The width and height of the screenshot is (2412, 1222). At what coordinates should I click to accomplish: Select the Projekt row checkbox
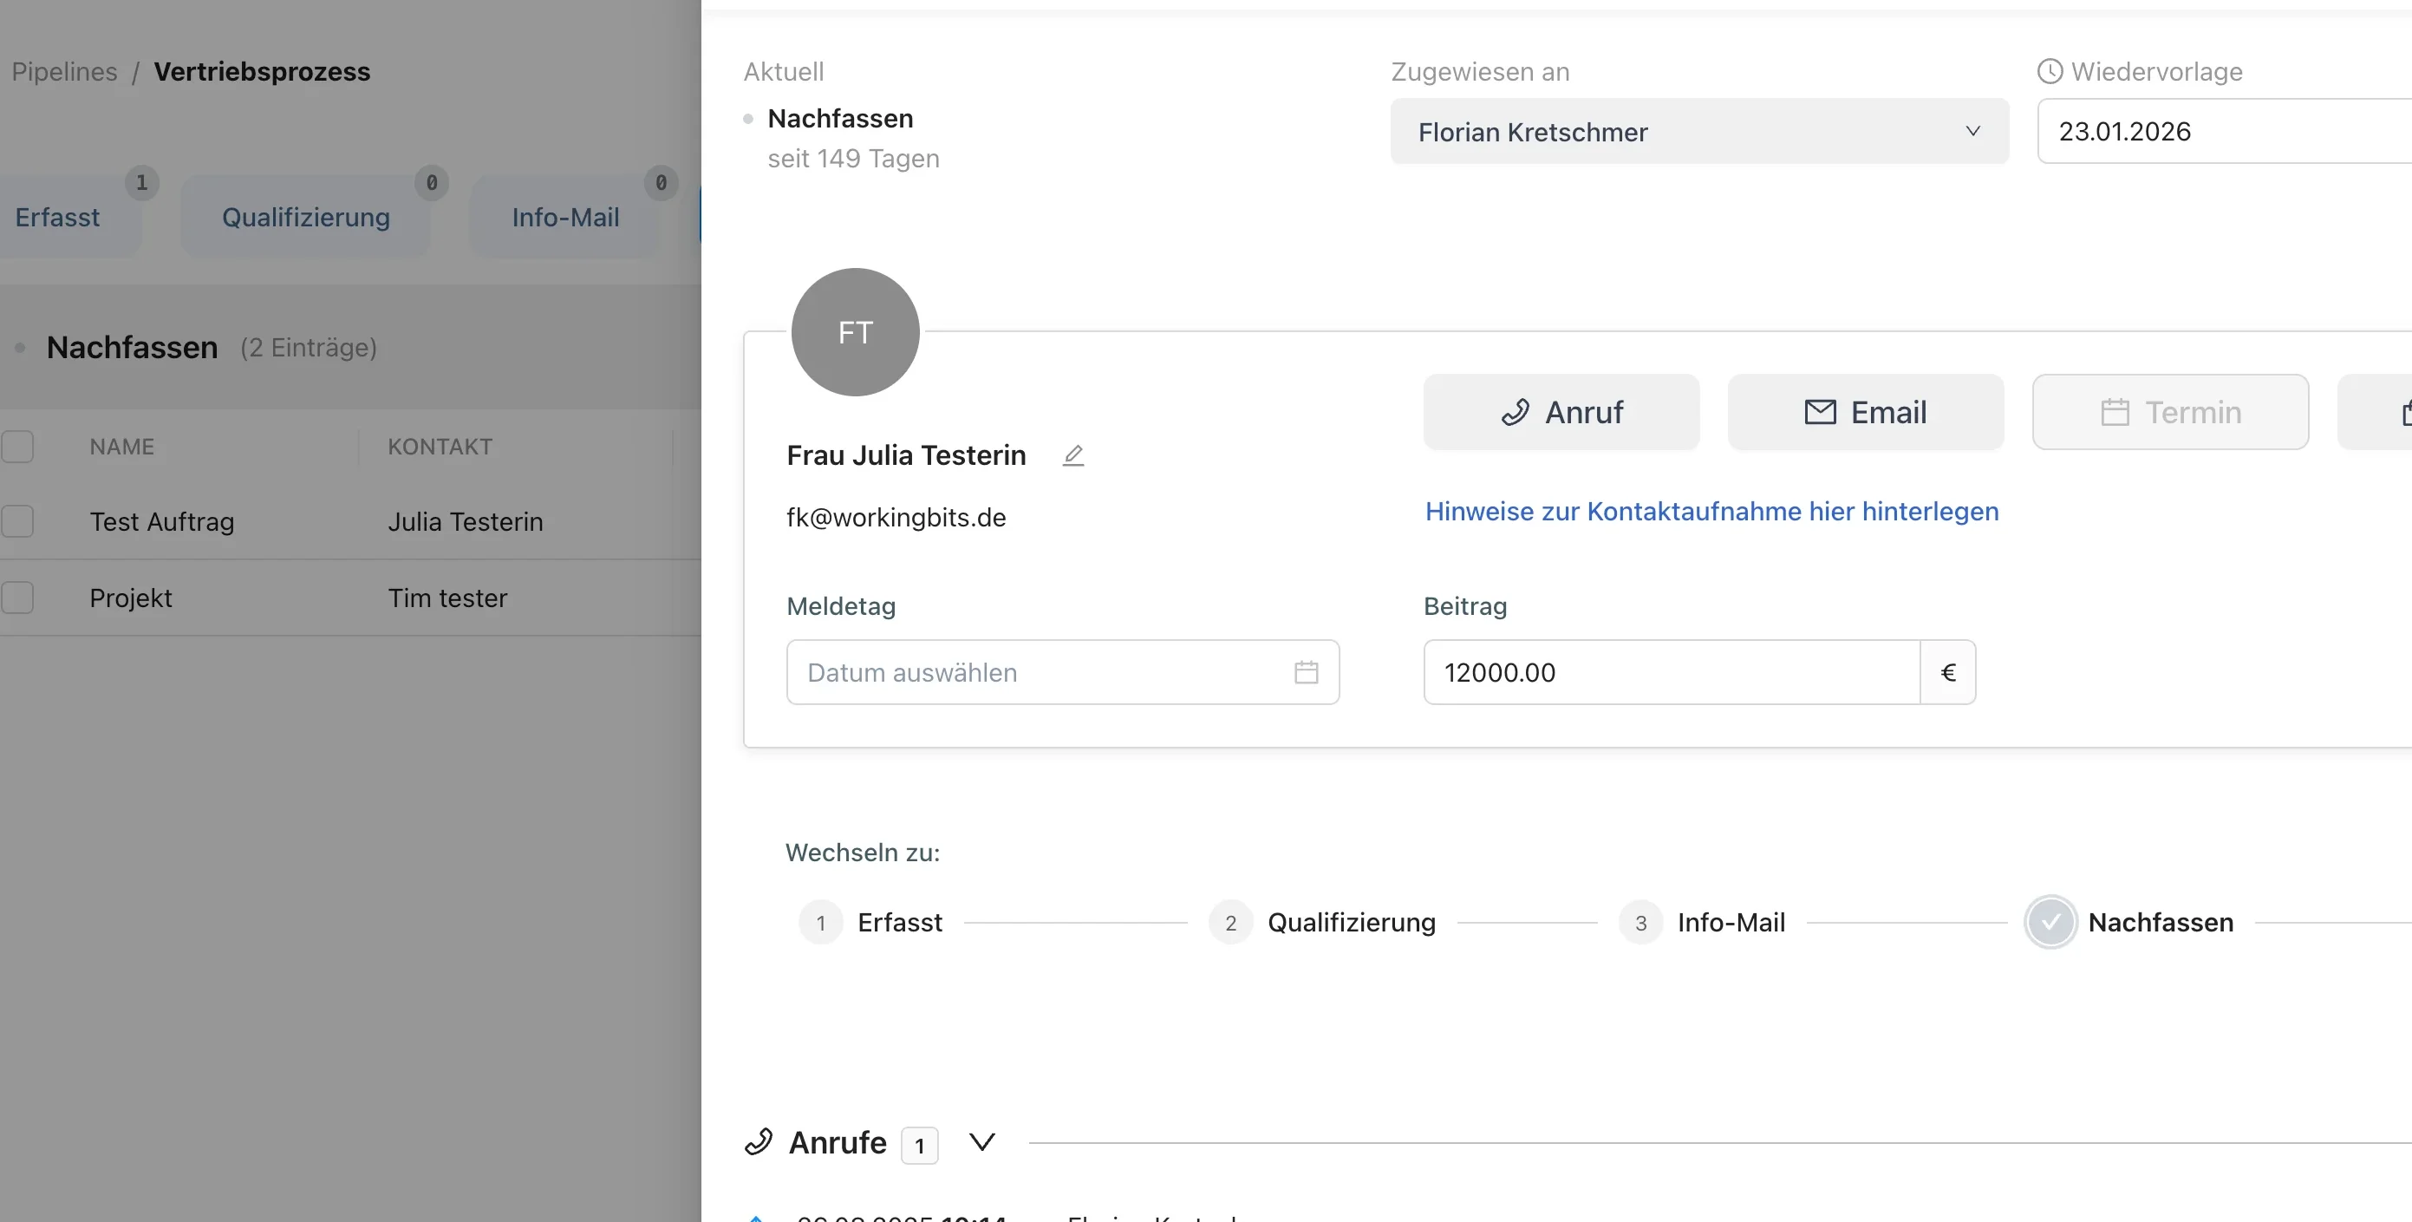pyautogui.click(x=16, y=598)
